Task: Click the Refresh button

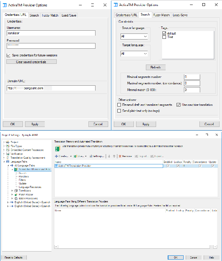Action: tap(156, 67)
